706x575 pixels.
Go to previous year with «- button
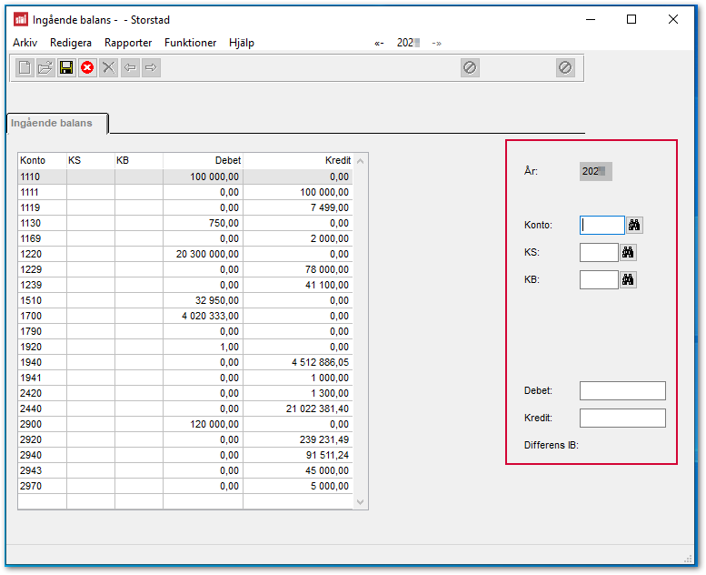379,43
